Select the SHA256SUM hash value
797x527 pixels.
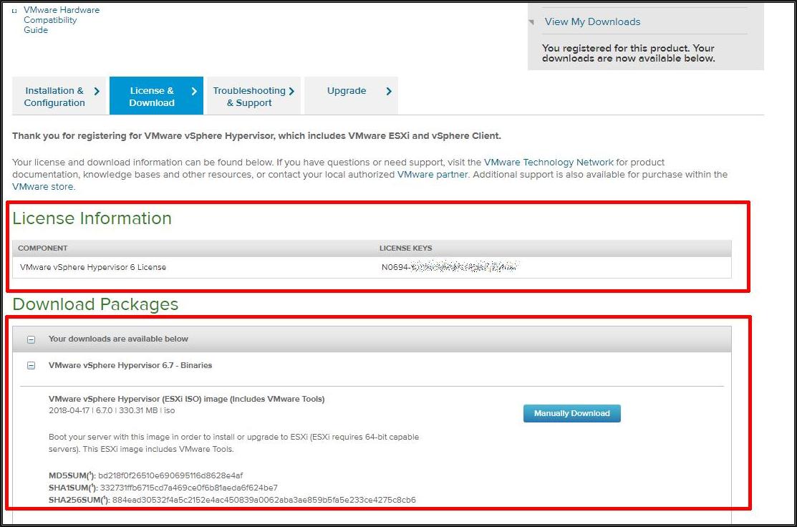[x=264, y=500]
